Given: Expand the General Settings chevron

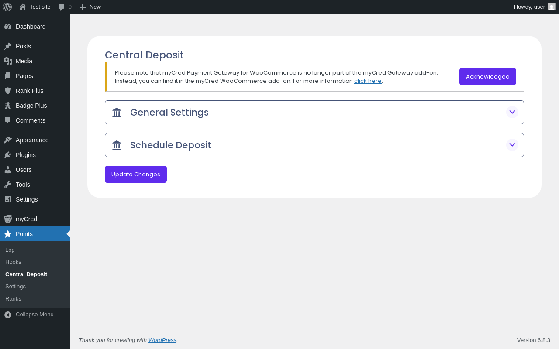Looking at the screenshot, I should [512, 112].
